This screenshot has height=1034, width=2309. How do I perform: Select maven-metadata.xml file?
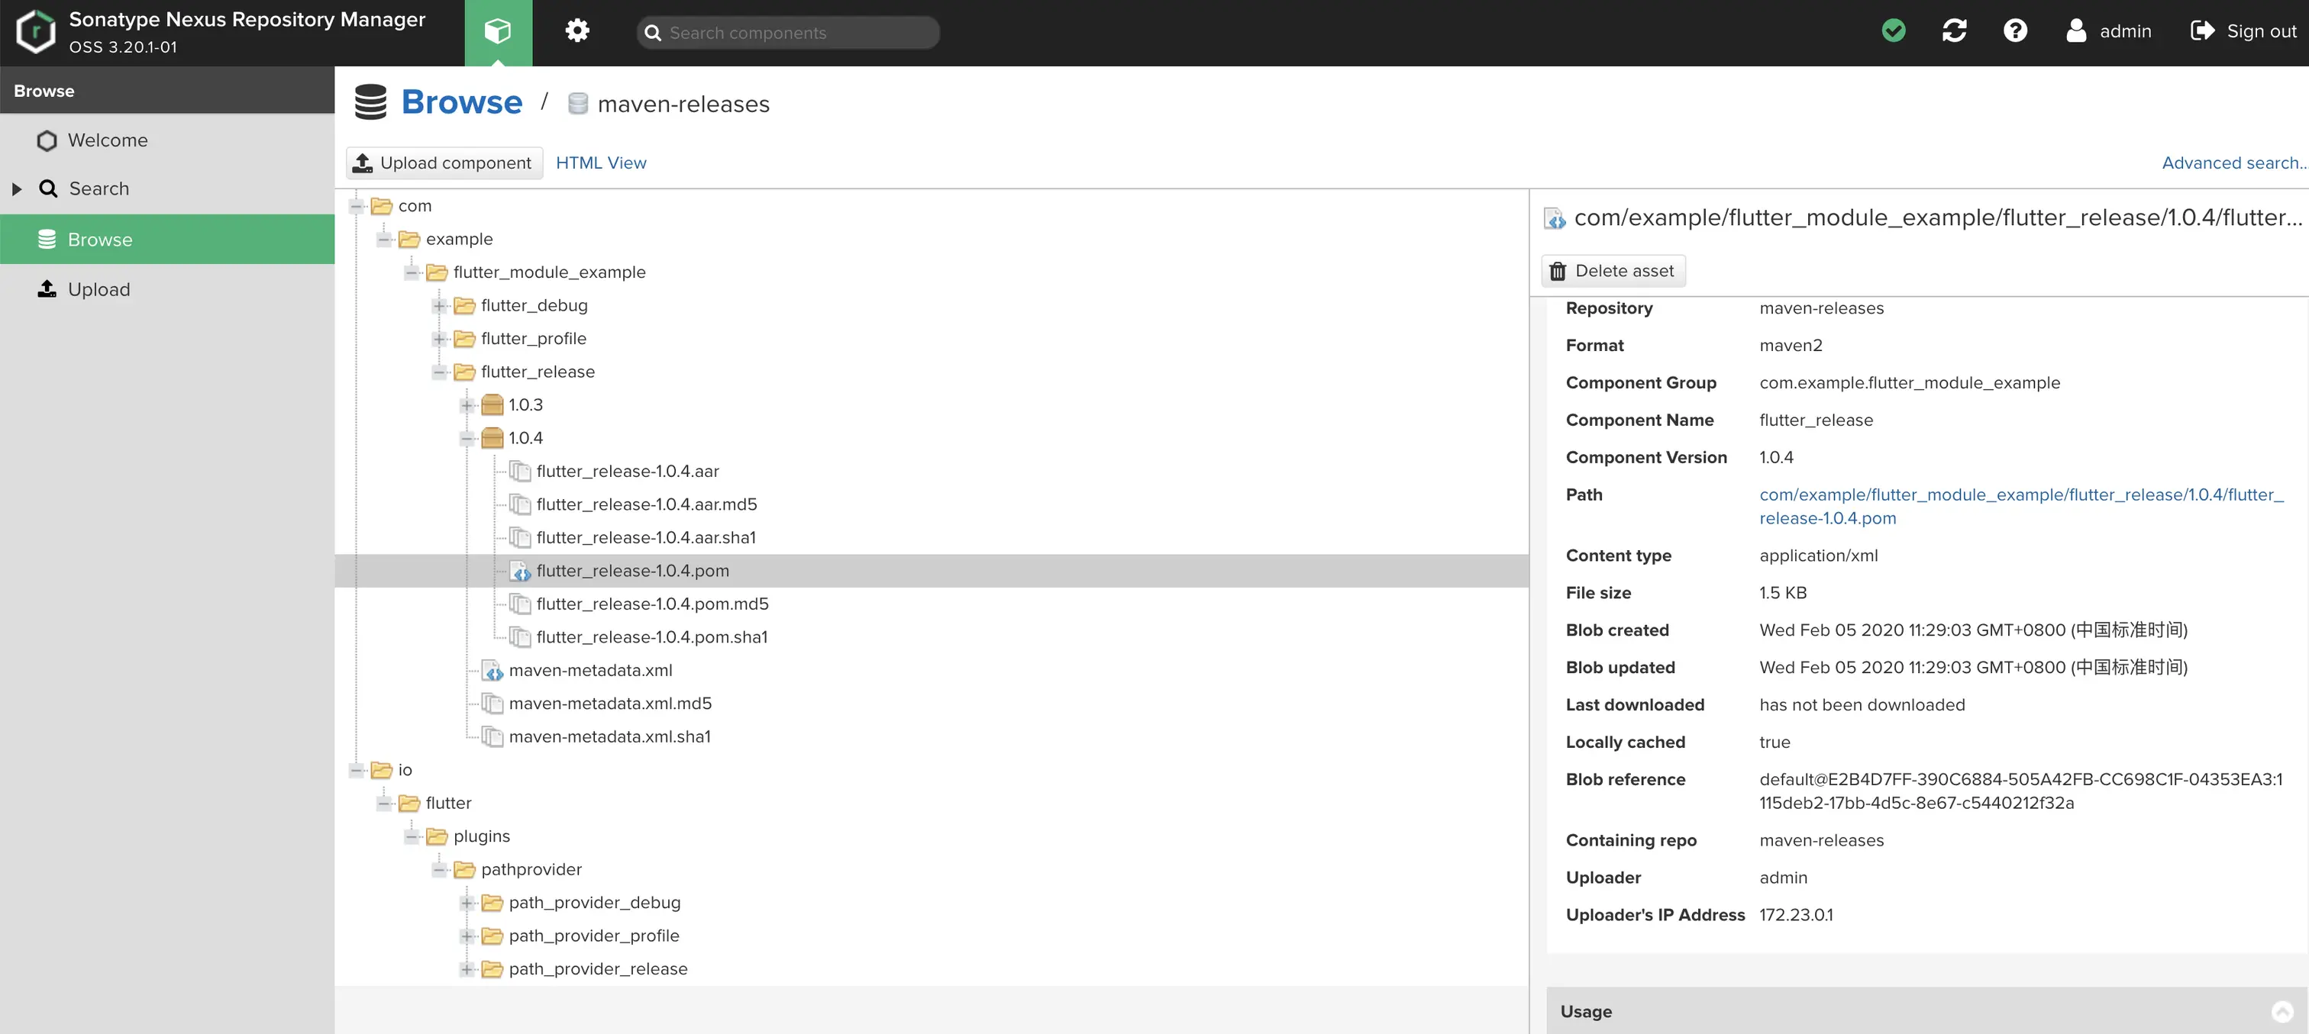(591, 670)
